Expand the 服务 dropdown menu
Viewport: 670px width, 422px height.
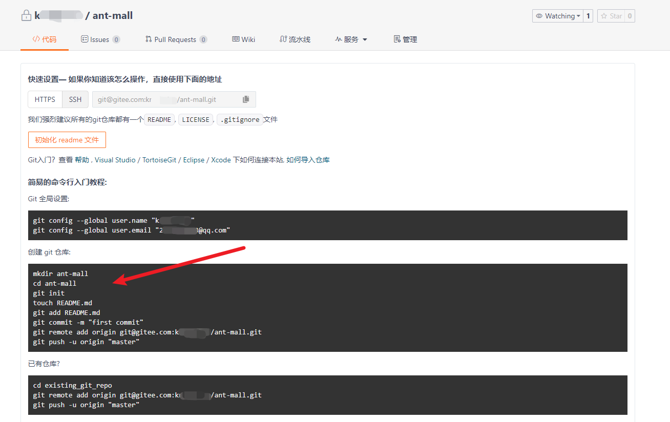351,39
